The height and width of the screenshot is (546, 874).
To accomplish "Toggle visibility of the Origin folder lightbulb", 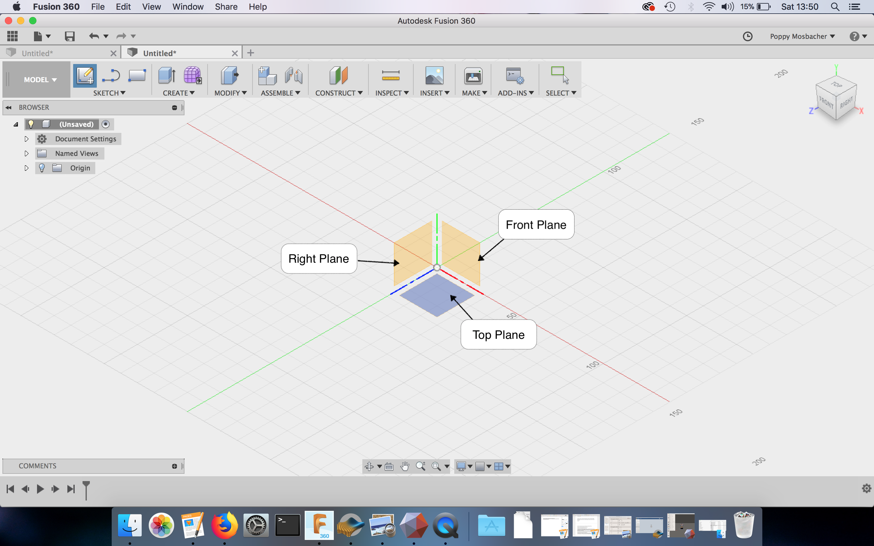I will tap(42, 167).
